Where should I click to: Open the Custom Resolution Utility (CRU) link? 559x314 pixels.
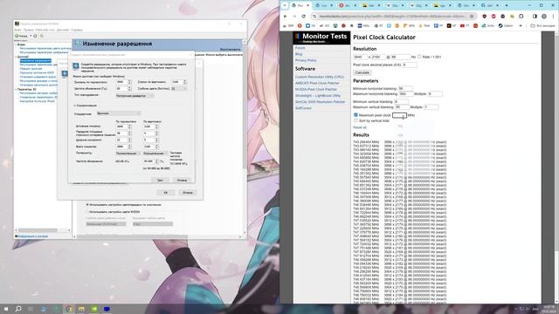tap(320, 77)
